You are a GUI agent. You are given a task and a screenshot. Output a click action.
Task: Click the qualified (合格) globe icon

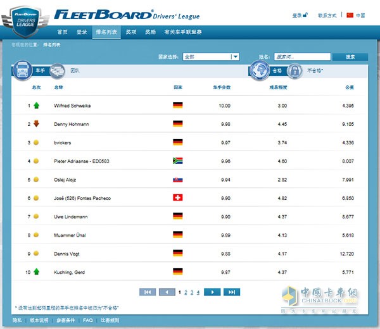pyautogui.click(x=260, y=71)
